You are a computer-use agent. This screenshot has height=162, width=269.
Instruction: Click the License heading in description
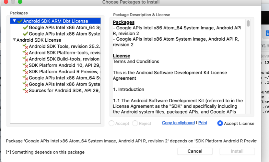coord(122,56)
